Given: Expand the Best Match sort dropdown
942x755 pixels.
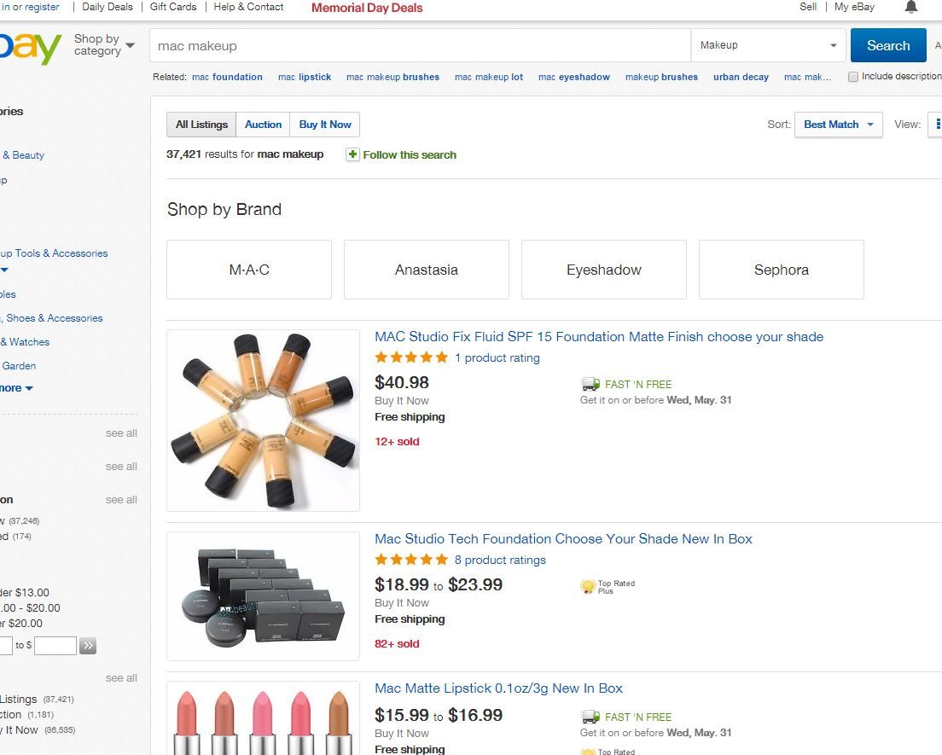Looking at the screenshot, I should pyautogui.click(x=839, y=125).
